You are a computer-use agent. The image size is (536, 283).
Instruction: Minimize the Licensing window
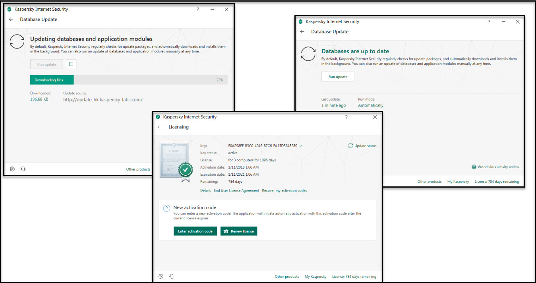pyautogui.click(x=361, y=117)
